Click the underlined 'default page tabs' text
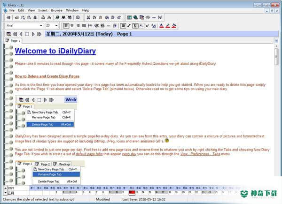The width and height of the screenshot is (282, 204). tap(89, 154)
